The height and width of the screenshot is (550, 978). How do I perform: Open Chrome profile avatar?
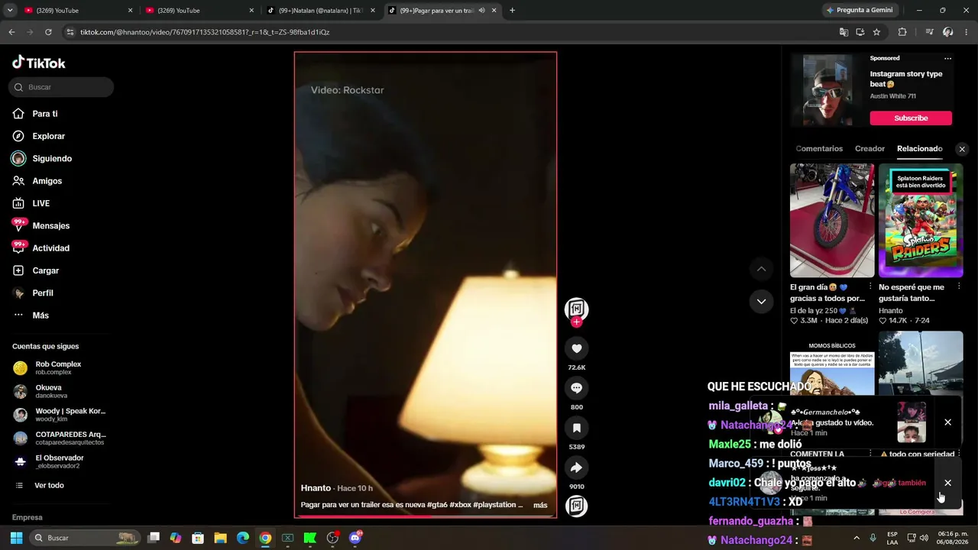947,32
